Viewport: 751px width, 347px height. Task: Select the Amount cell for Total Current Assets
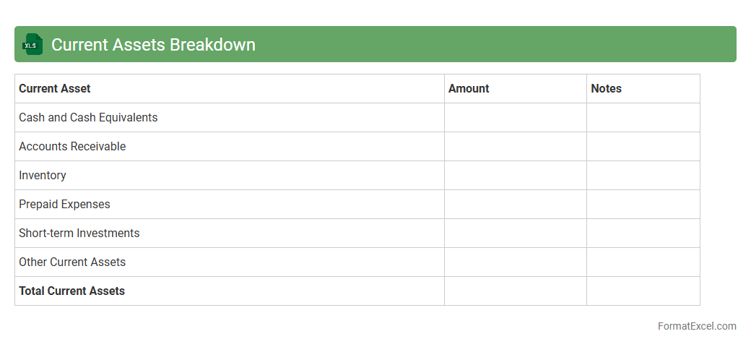point(515,291)
